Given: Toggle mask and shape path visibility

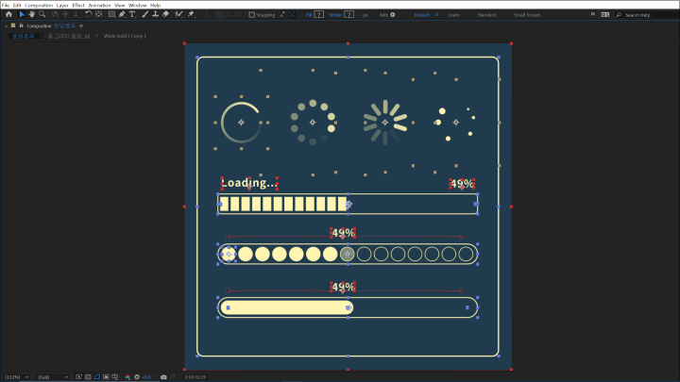Looking at the screenshot, I should pyautogui.click(x=97, y=377).
